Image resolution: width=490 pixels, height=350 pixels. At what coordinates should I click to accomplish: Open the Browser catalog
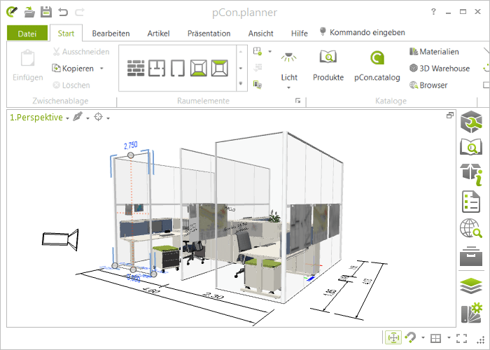coord(428,85)
